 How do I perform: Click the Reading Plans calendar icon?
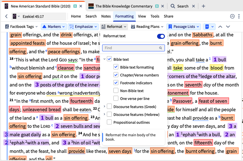[133, 27]
